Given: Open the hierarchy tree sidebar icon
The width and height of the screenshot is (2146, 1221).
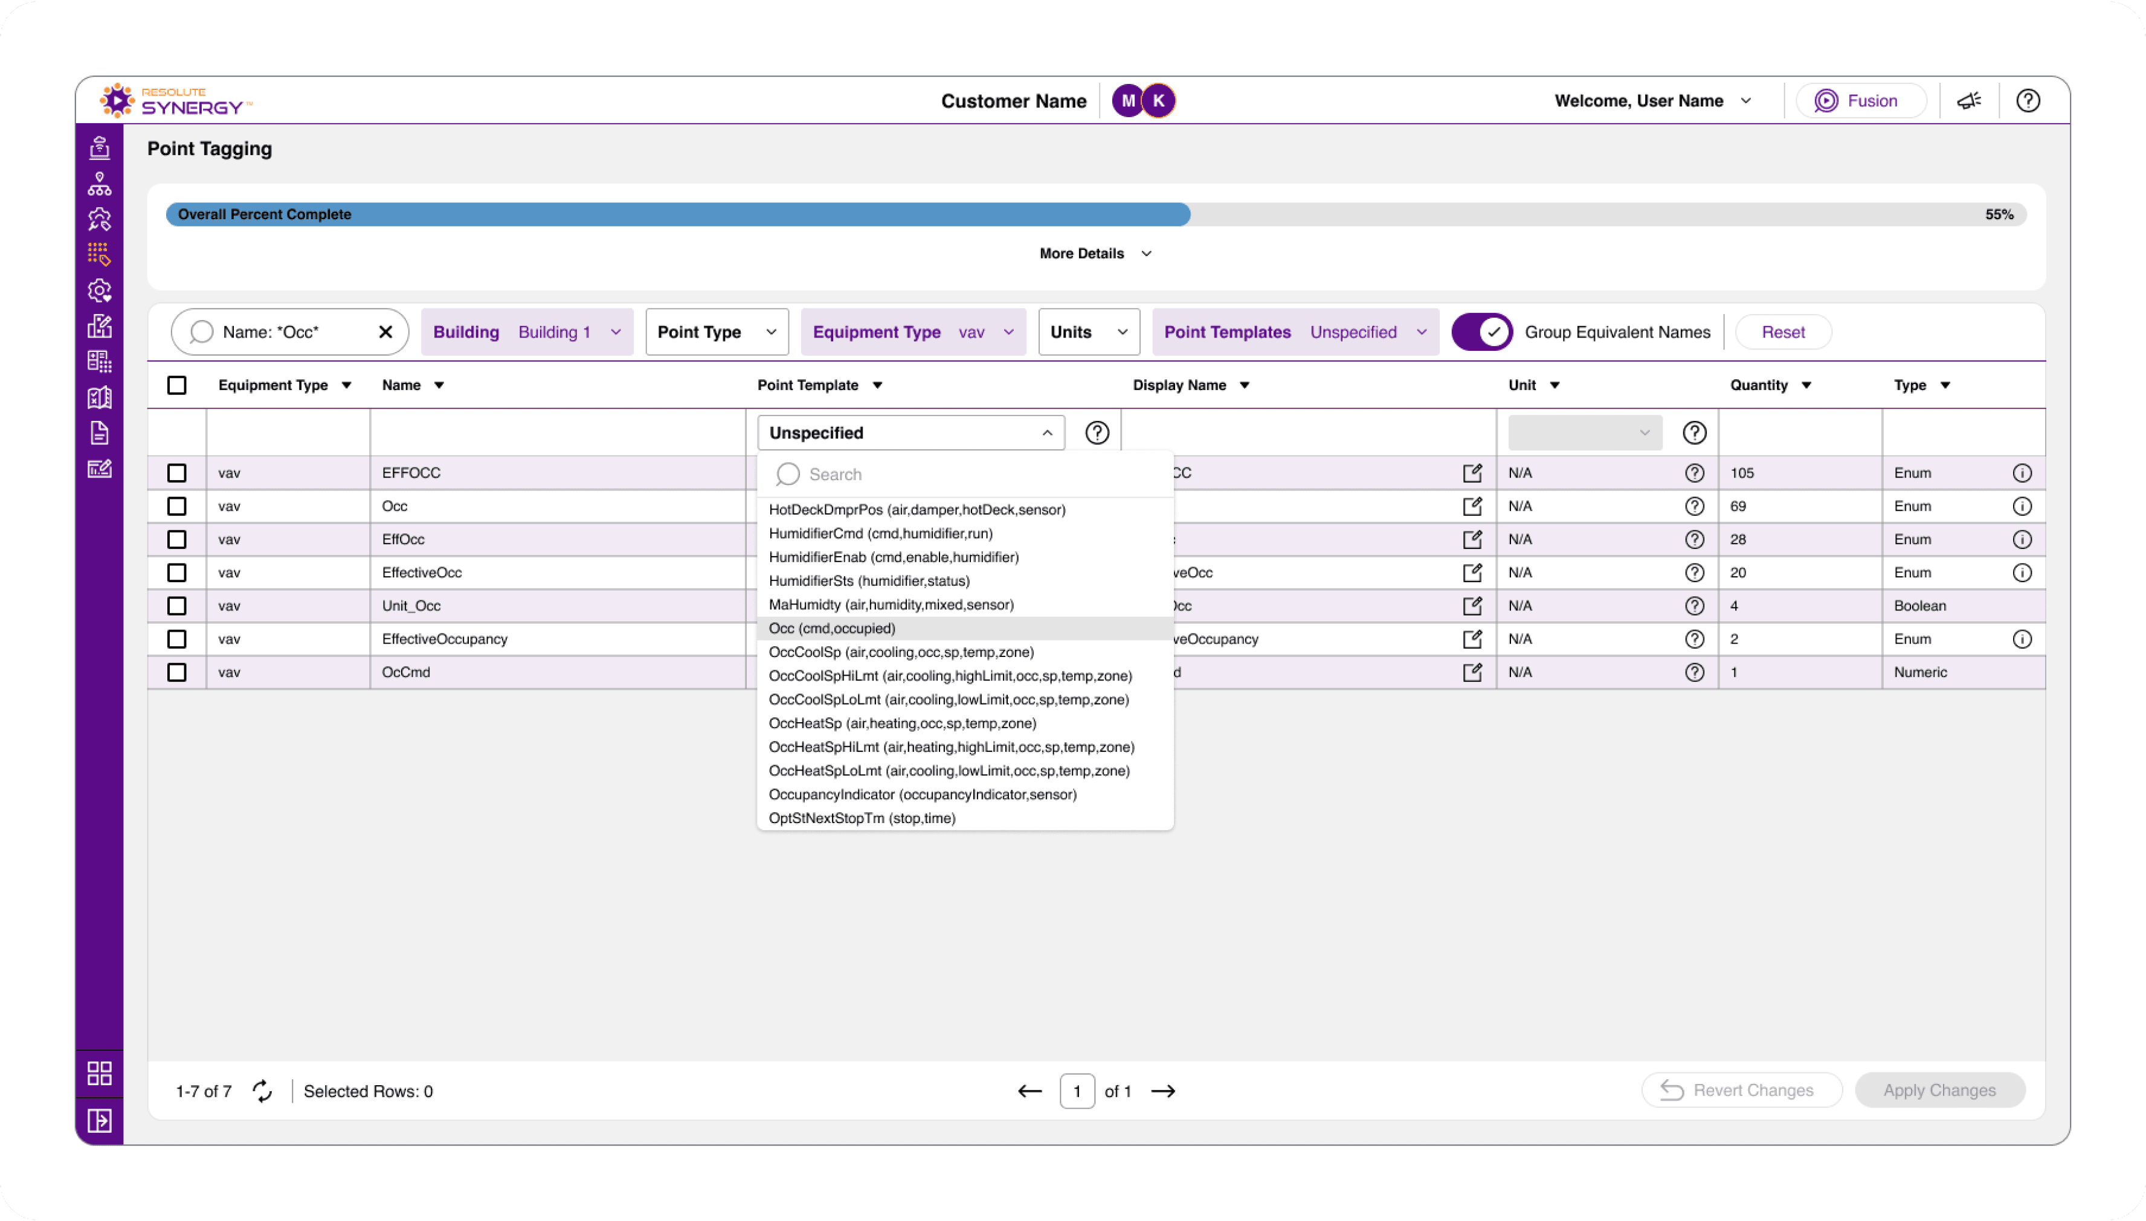Looking at the screenshot, I should point(99,184).
